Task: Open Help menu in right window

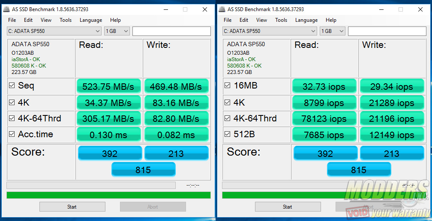Action: click(x=331, y=20)
